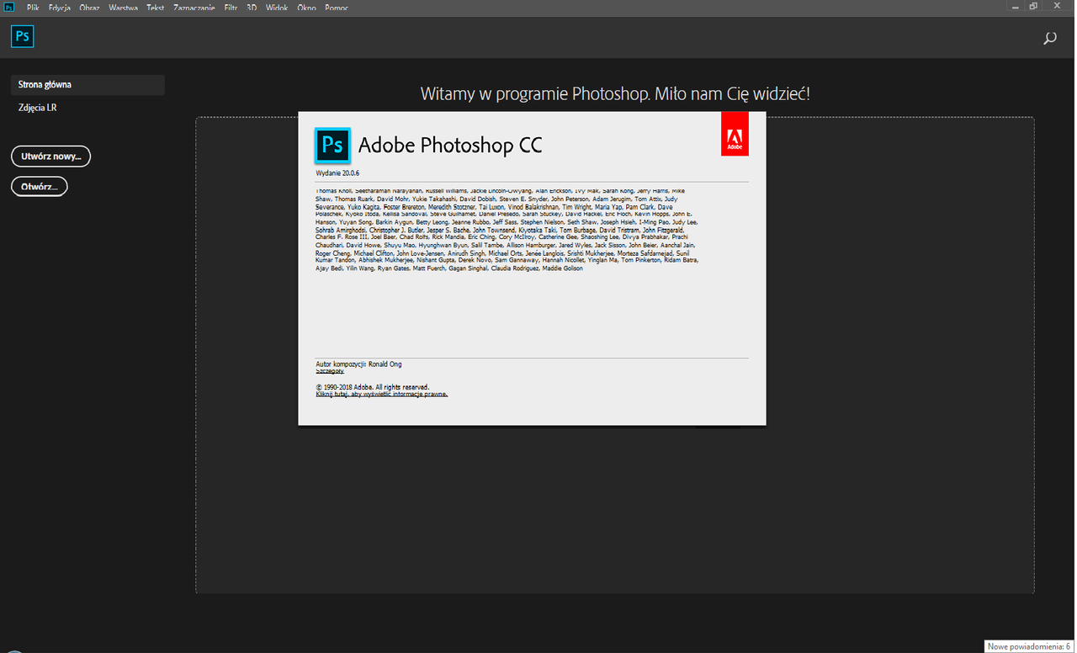Click the Ps logo in About dialog
The image size is (1077, 653).
(332, 145)
